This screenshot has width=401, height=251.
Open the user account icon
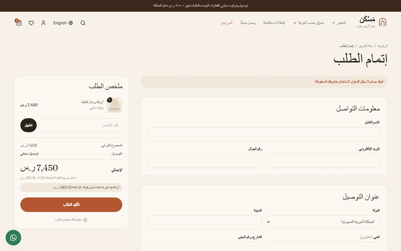click(43, 23)
